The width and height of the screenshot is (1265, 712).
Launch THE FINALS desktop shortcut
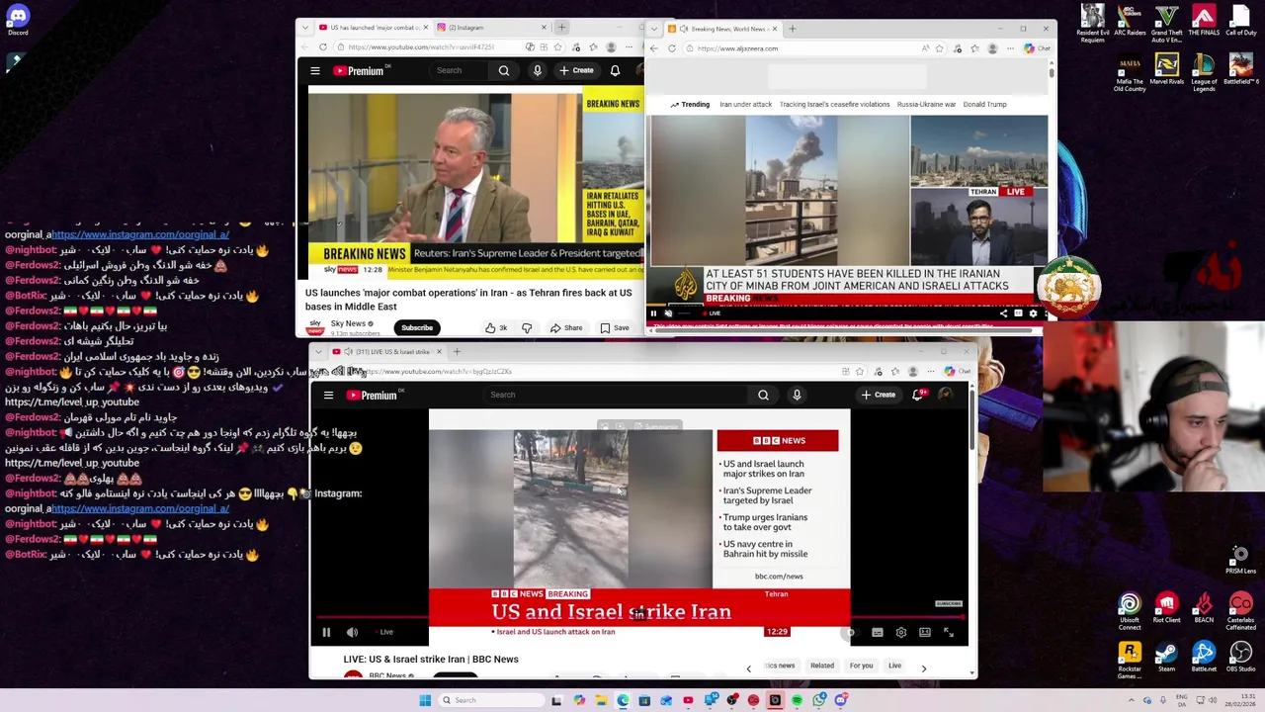coord(1204,21)
